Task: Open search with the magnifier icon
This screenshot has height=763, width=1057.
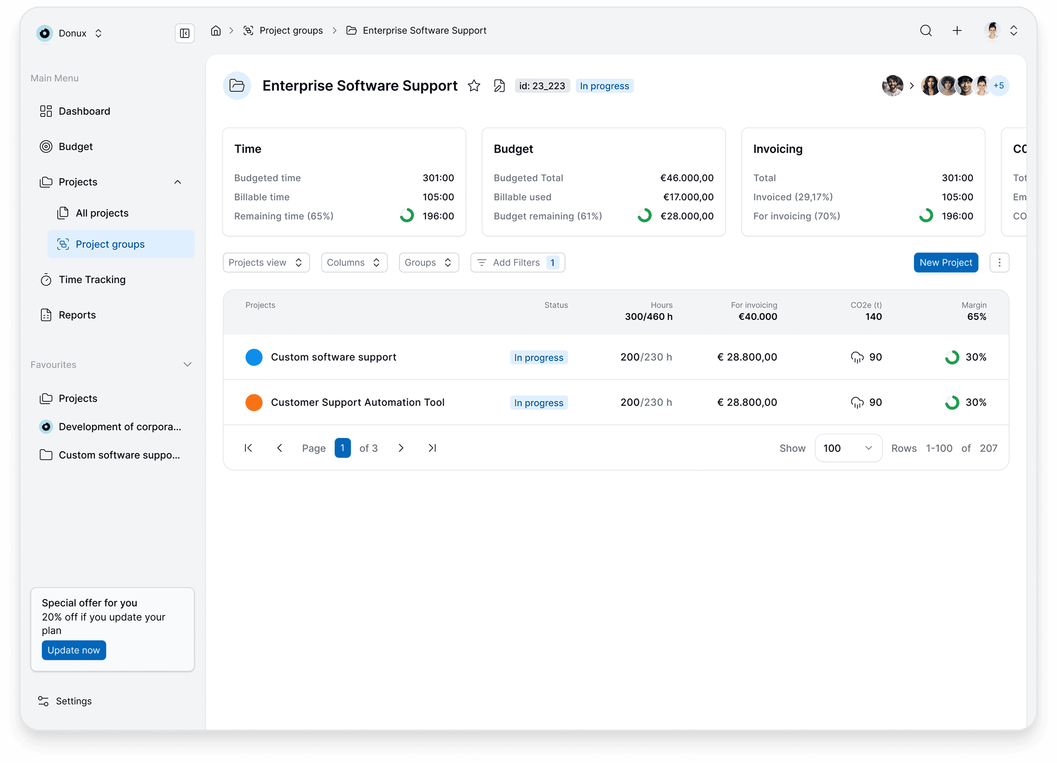Action: (x=926, y=31)
